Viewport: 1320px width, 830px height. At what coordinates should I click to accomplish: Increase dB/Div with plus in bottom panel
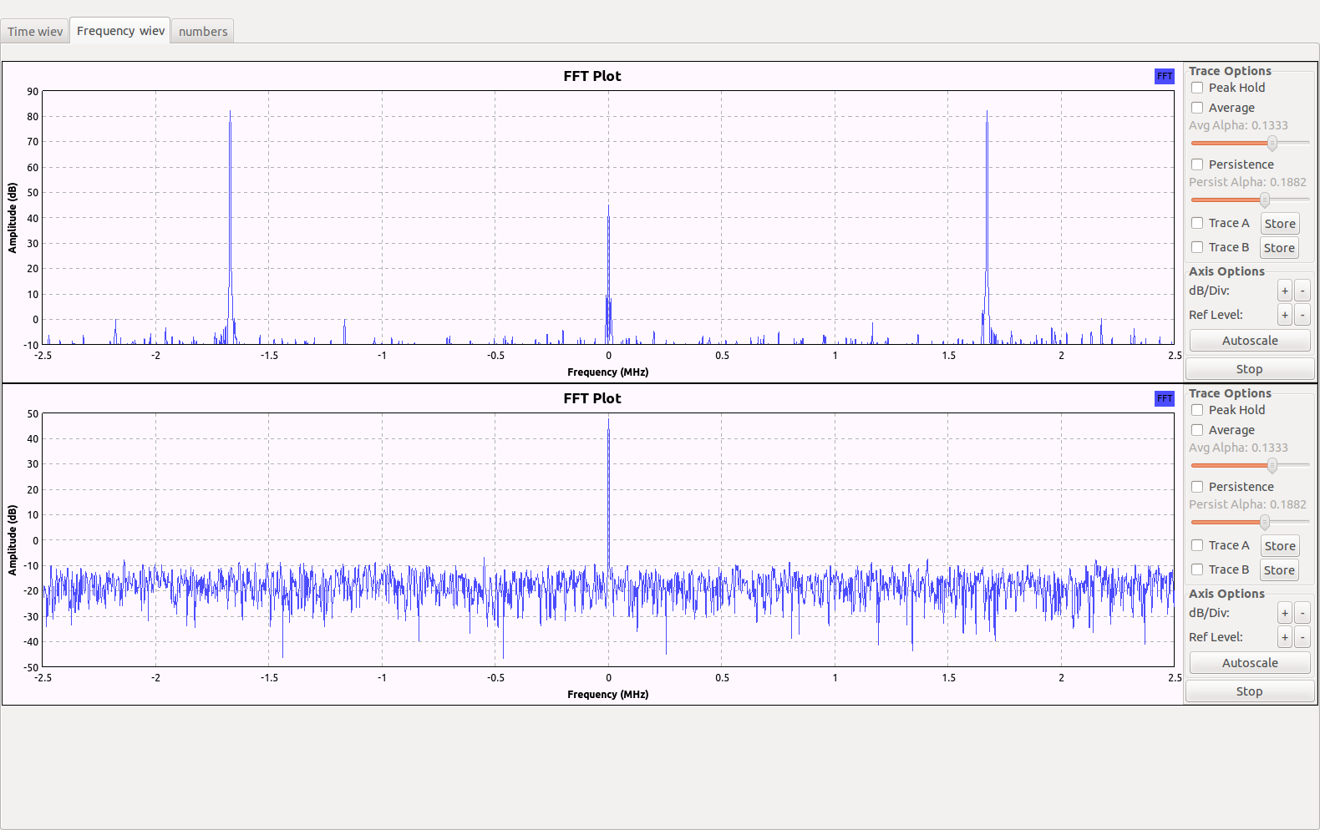pyautogui.click(x=1285, y=613)
